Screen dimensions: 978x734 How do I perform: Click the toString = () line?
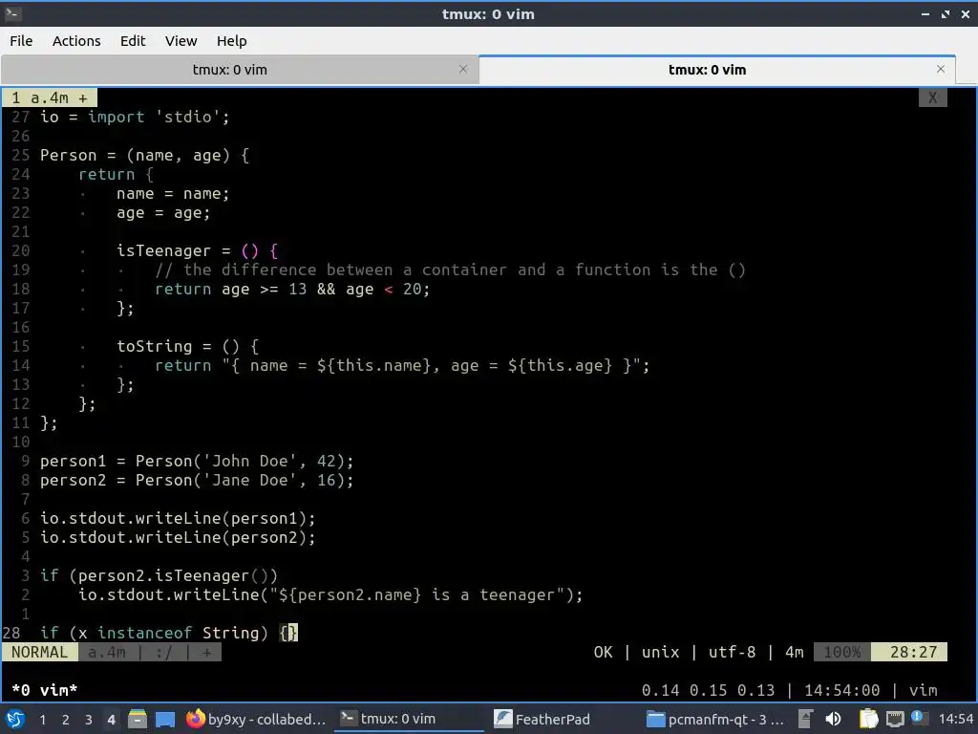[x=188, y=346]
